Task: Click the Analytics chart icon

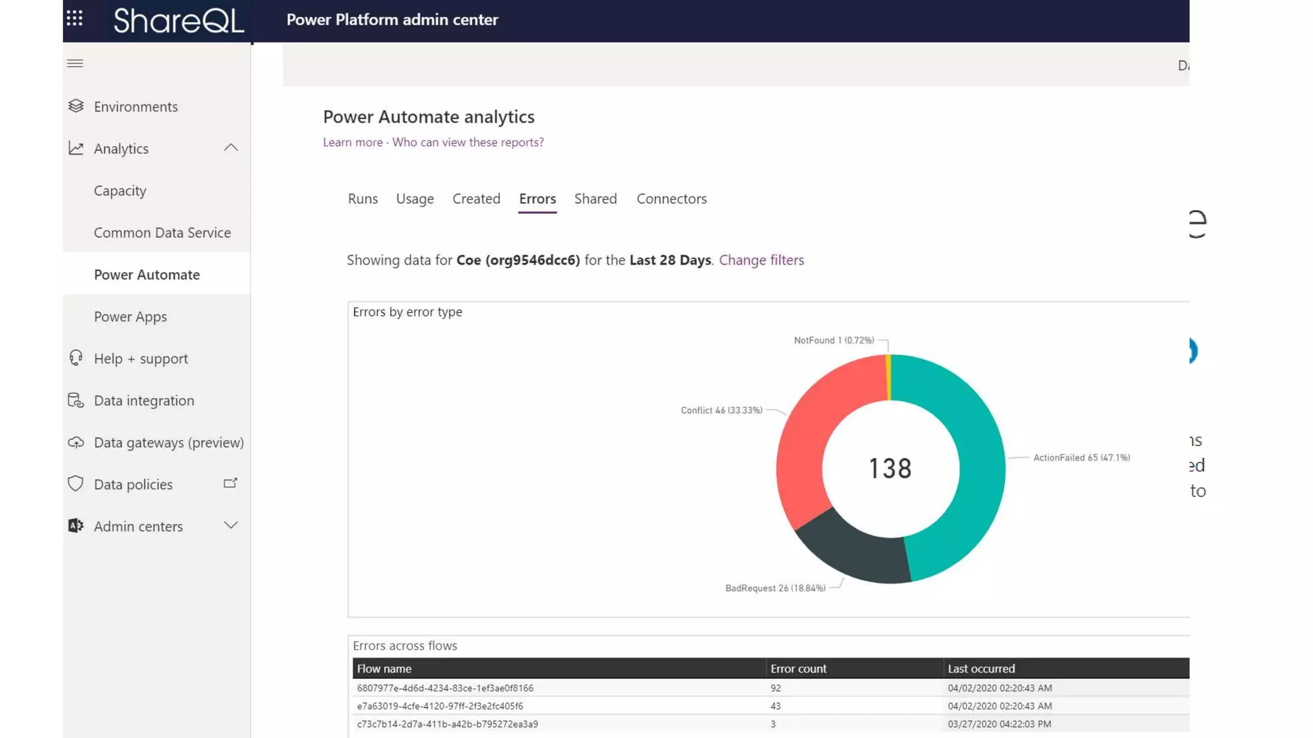Action: 76,149
